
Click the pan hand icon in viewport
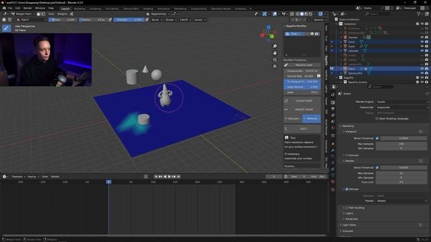coord(275,52)
